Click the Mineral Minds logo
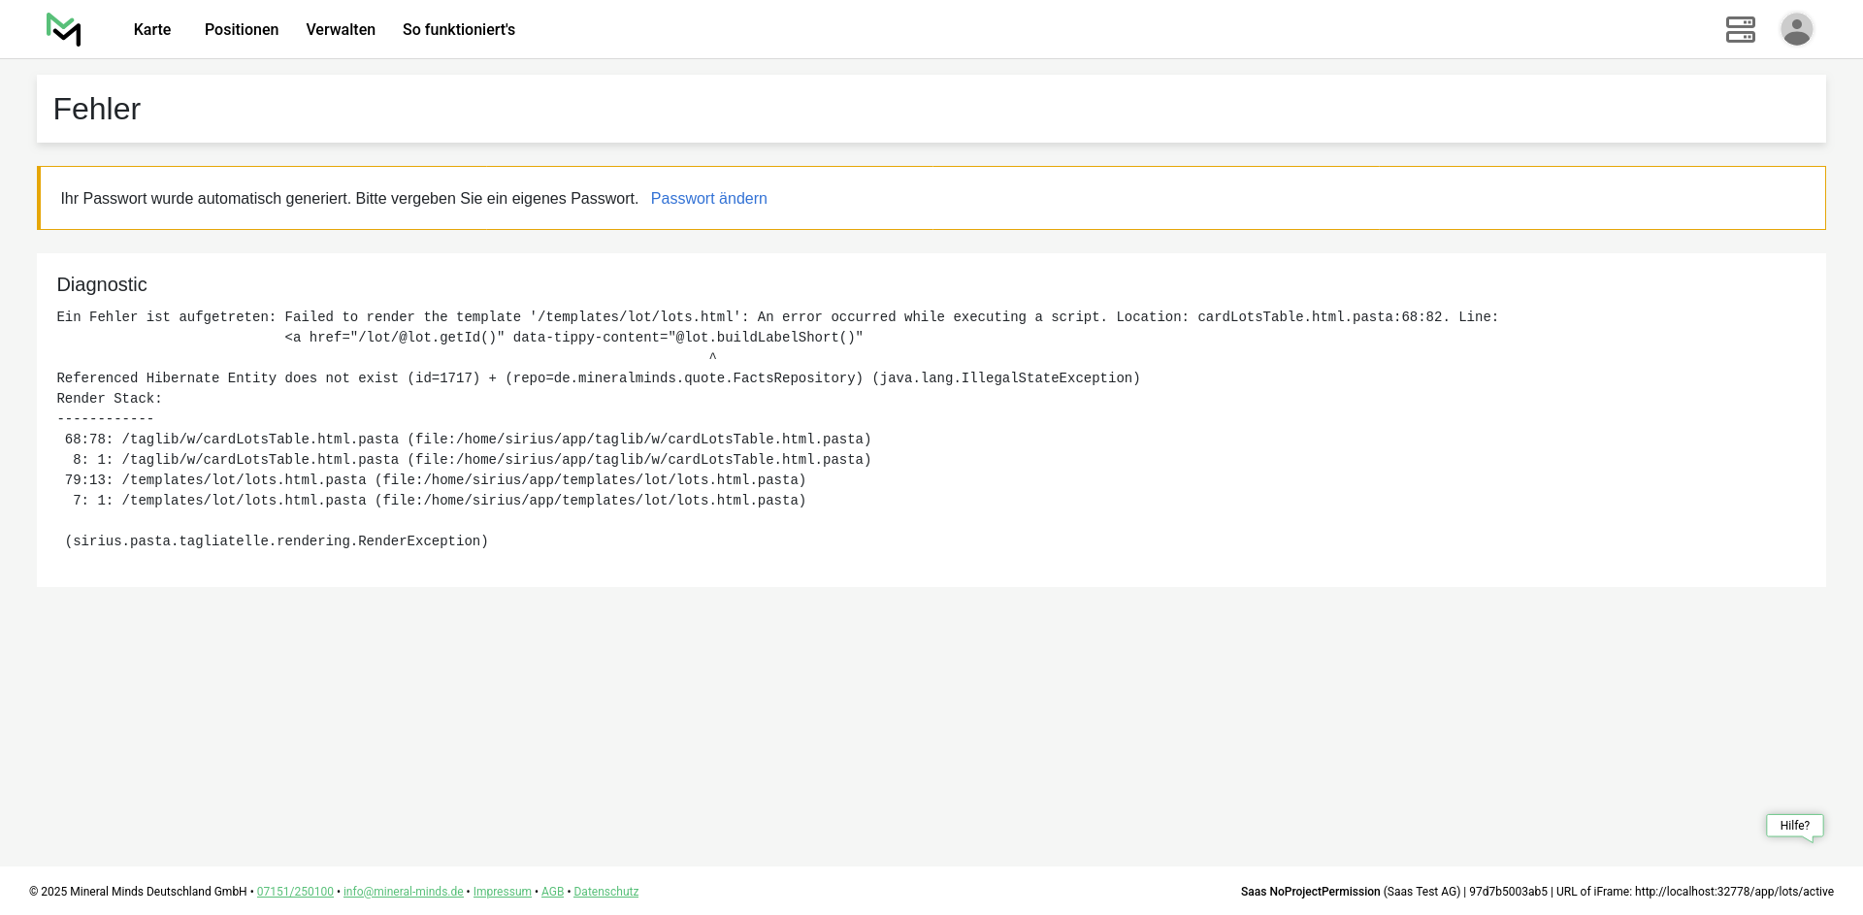The height and width of the screenshot is (915, 1863). pyautogui.click(x=64, y=30)
